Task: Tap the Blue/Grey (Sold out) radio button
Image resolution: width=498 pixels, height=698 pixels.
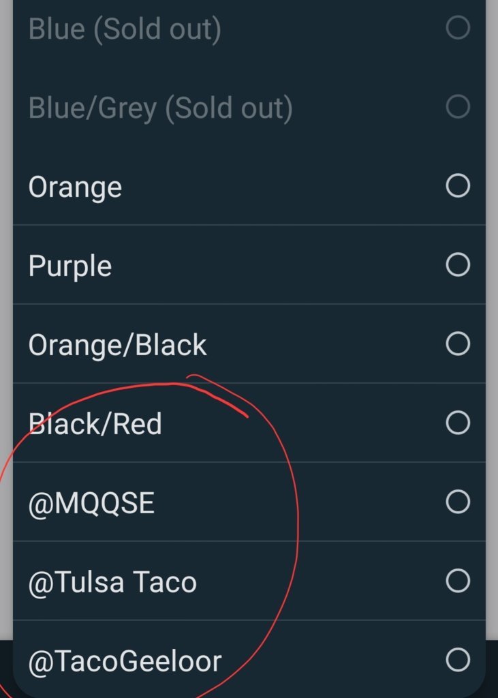Action: [x=458, y=106]
